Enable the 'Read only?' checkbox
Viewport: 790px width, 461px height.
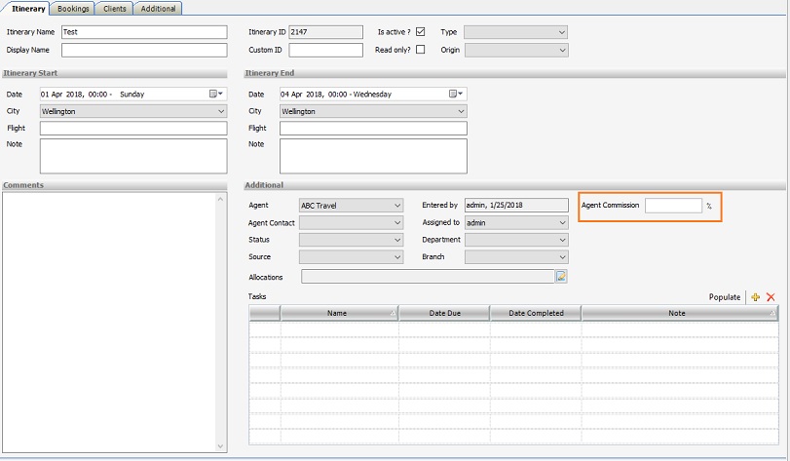tap(421, 50)
